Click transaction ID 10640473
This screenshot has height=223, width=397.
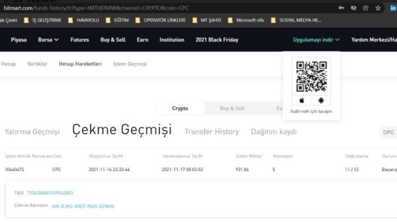pos(15,169)
